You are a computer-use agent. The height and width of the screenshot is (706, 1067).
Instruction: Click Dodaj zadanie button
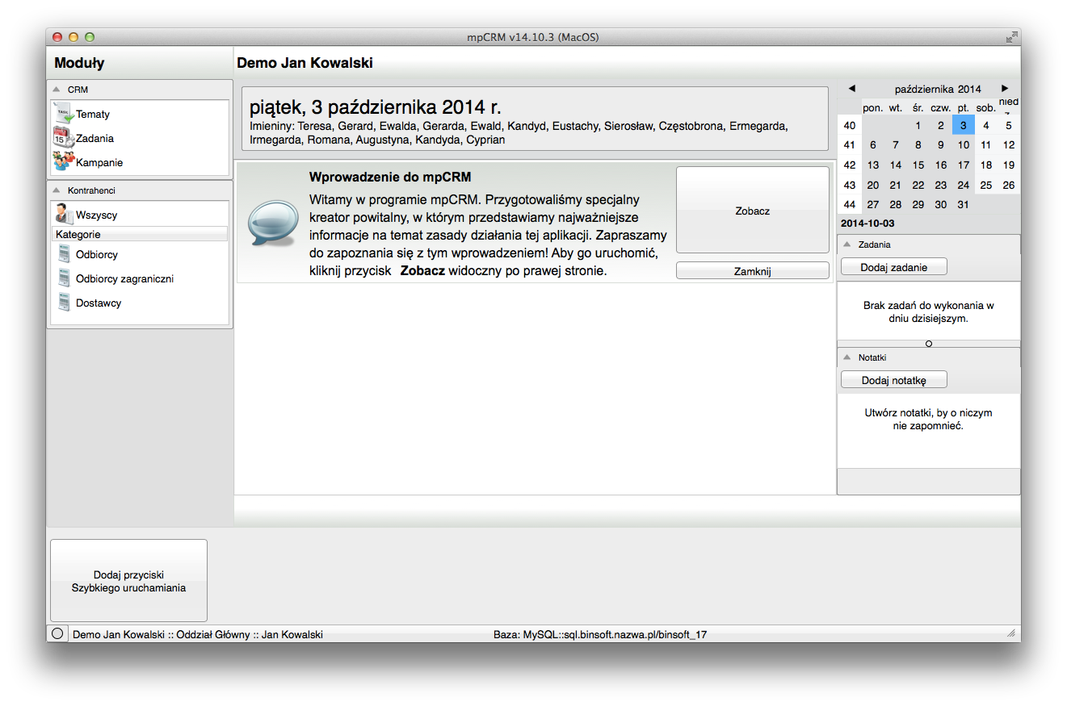[893, 267]
